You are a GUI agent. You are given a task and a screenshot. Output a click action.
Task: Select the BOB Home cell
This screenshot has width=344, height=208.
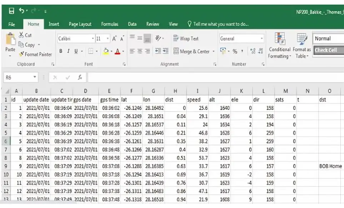pyautogui.click(x=330, y=166)
